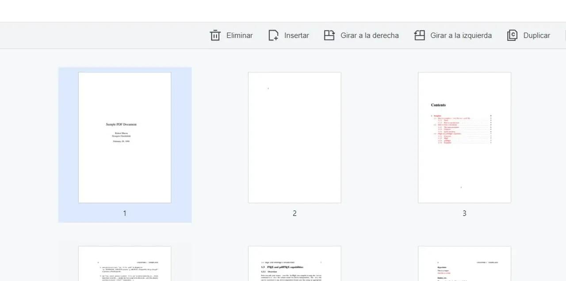Choose the Insertar label in toolbar
This screenshot has width=566, height=281.
click(x=297, y=35)
